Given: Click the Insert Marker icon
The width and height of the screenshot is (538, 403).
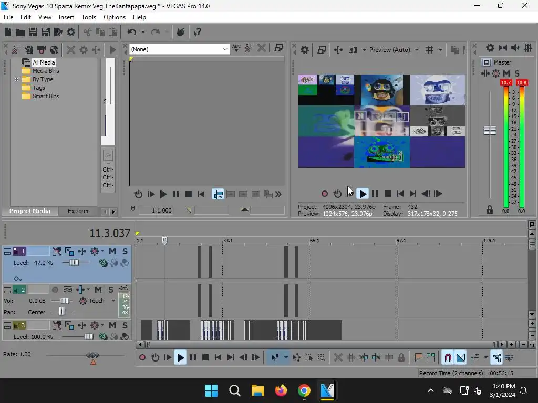Looking at the screenshot, I should [418, 358].
